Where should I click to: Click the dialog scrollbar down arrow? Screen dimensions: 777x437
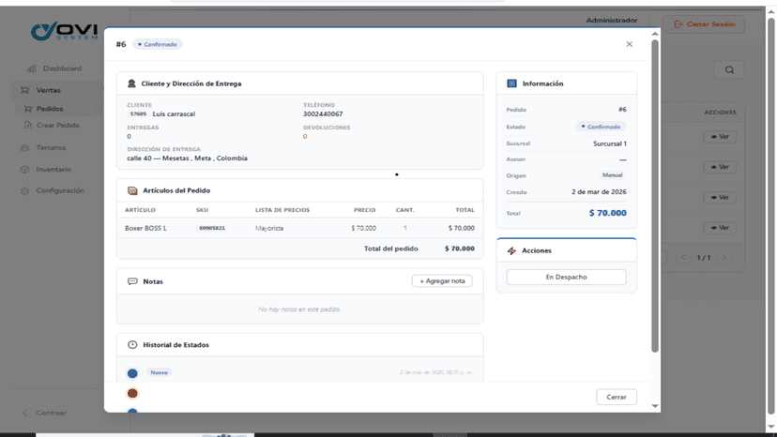[x=655, y=406]
